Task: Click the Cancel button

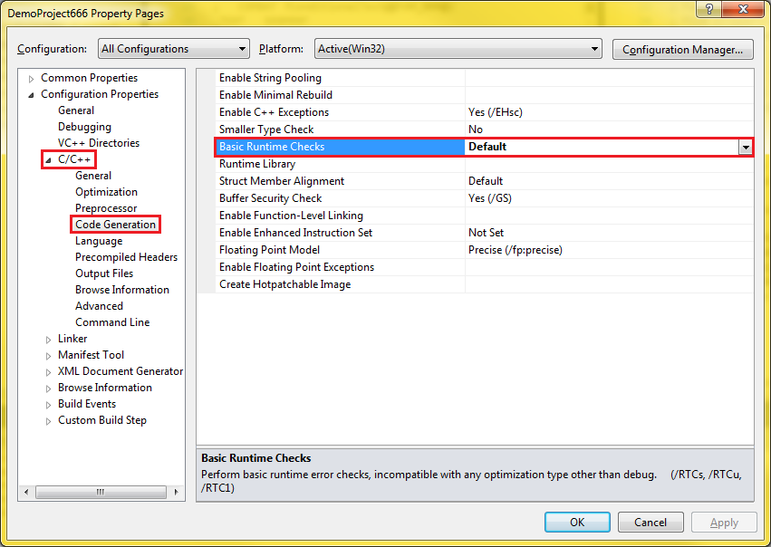Action: point(650,523)
